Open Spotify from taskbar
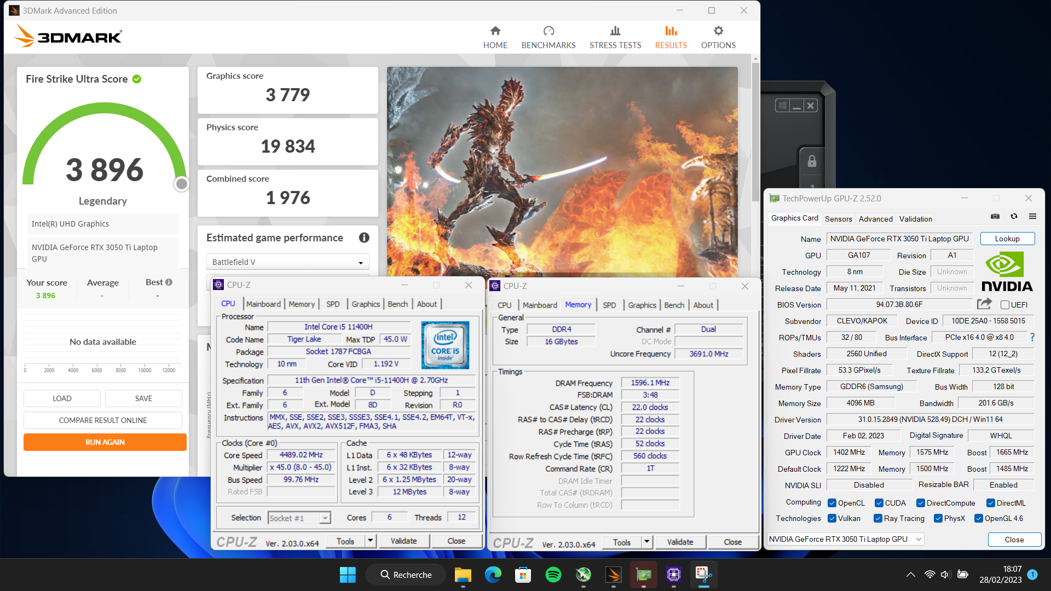The width and height of the screenshot is (1051, 591). [553, 575]
